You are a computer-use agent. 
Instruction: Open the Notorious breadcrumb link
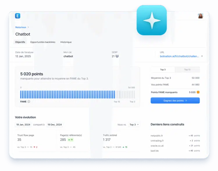coord(21,27)
